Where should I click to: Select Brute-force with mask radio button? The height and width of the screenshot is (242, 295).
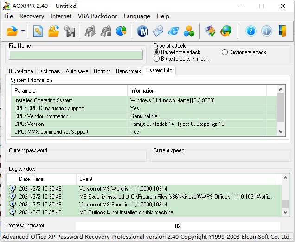pos(156,59)
